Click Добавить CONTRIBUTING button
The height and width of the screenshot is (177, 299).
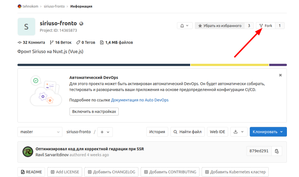click(170, 172)
